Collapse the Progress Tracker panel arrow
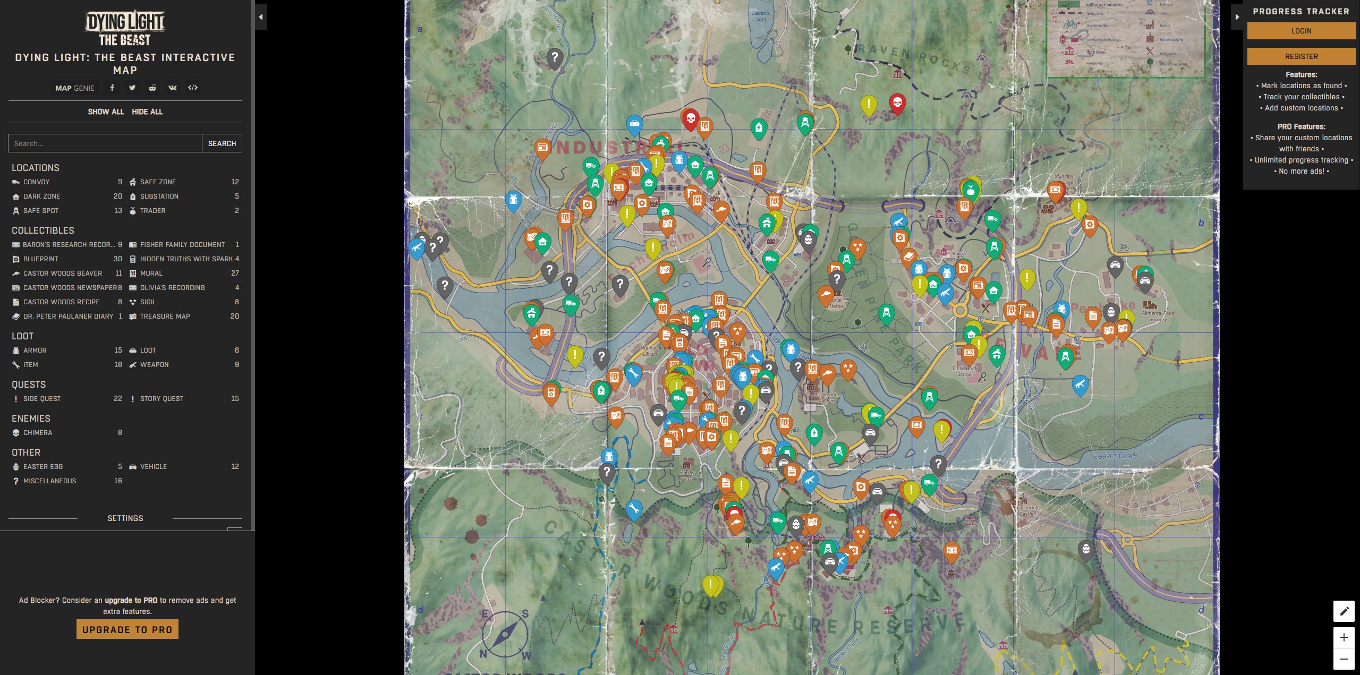 [1237, 17]
